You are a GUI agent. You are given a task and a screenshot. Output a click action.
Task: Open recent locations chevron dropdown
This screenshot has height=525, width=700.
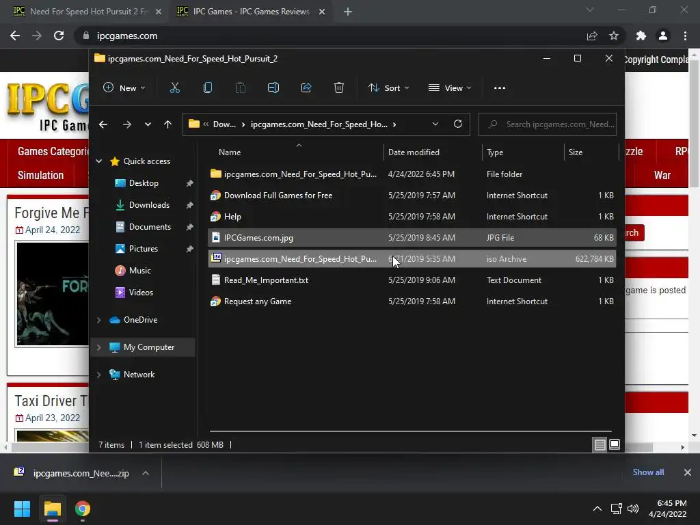point(148,124)
